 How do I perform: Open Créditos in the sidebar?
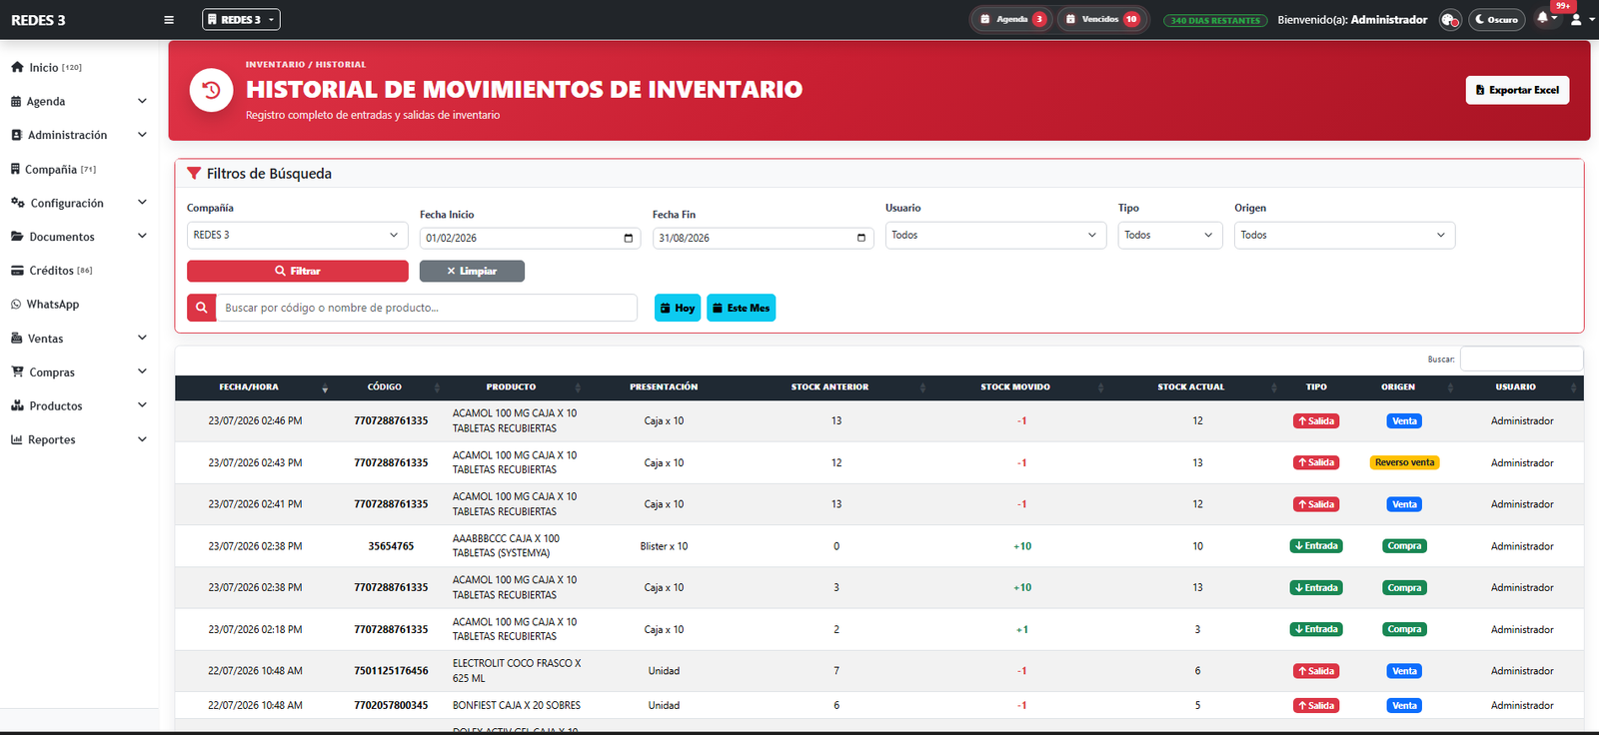pyautogui.click(x=52, y=271)
